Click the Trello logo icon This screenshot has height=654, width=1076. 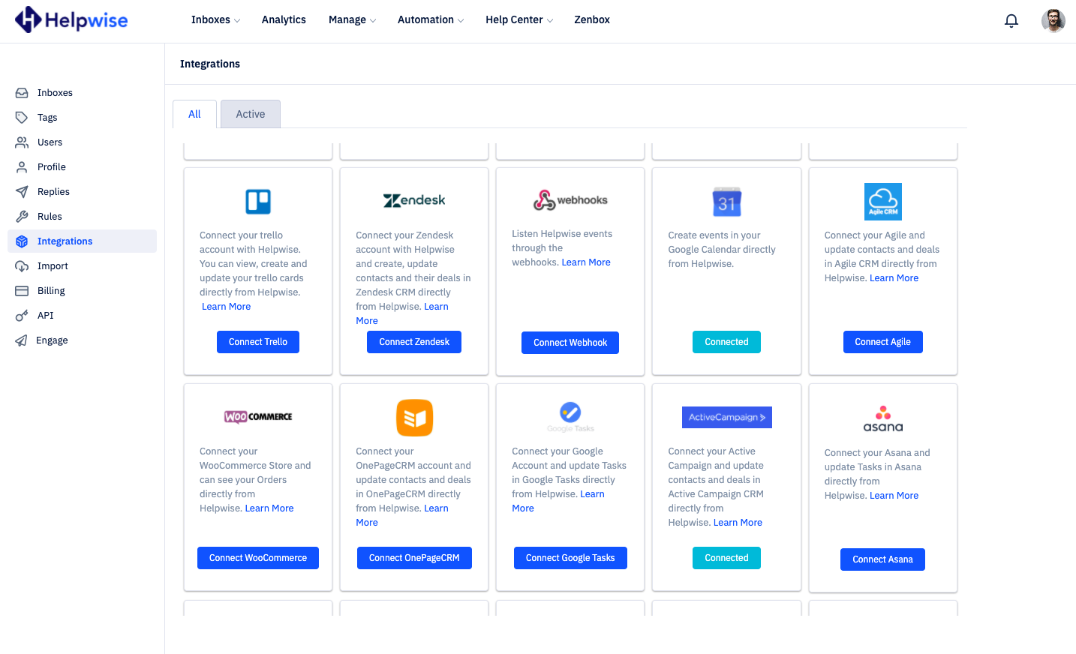pos(258,201)
